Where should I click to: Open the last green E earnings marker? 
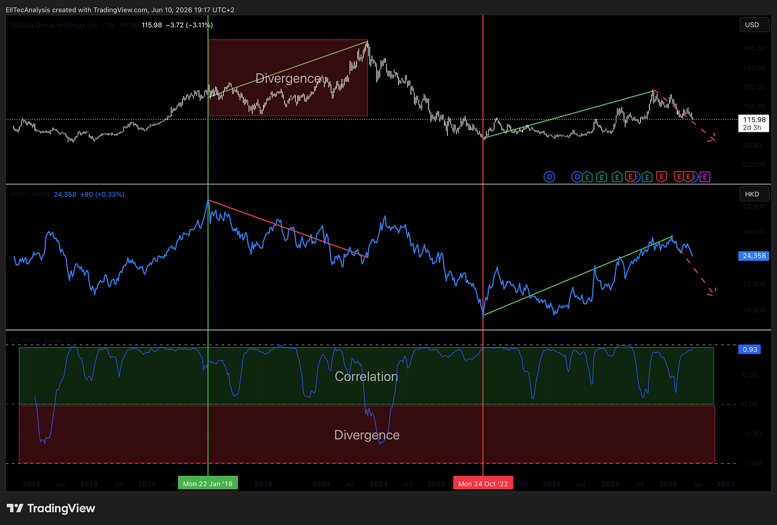point(647,177)
